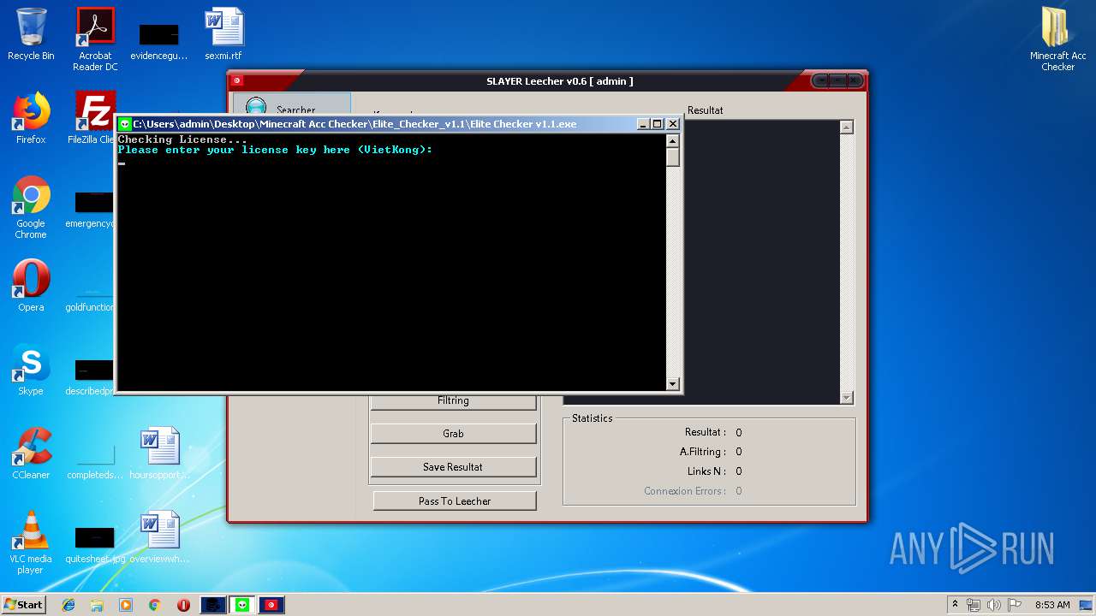Click media player taskbar icon

tap(126, 605)
